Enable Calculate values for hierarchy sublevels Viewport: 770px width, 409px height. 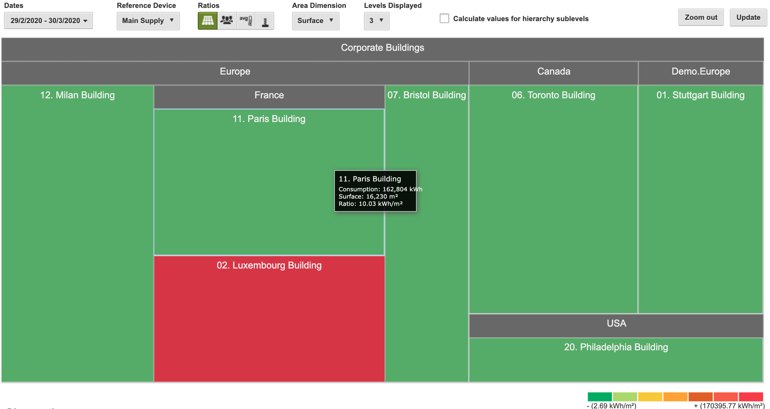tap(444, 19)
